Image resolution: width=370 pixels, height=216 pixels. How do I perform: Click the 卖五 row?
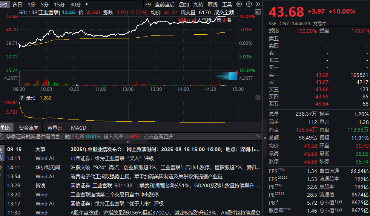point(318,38)
